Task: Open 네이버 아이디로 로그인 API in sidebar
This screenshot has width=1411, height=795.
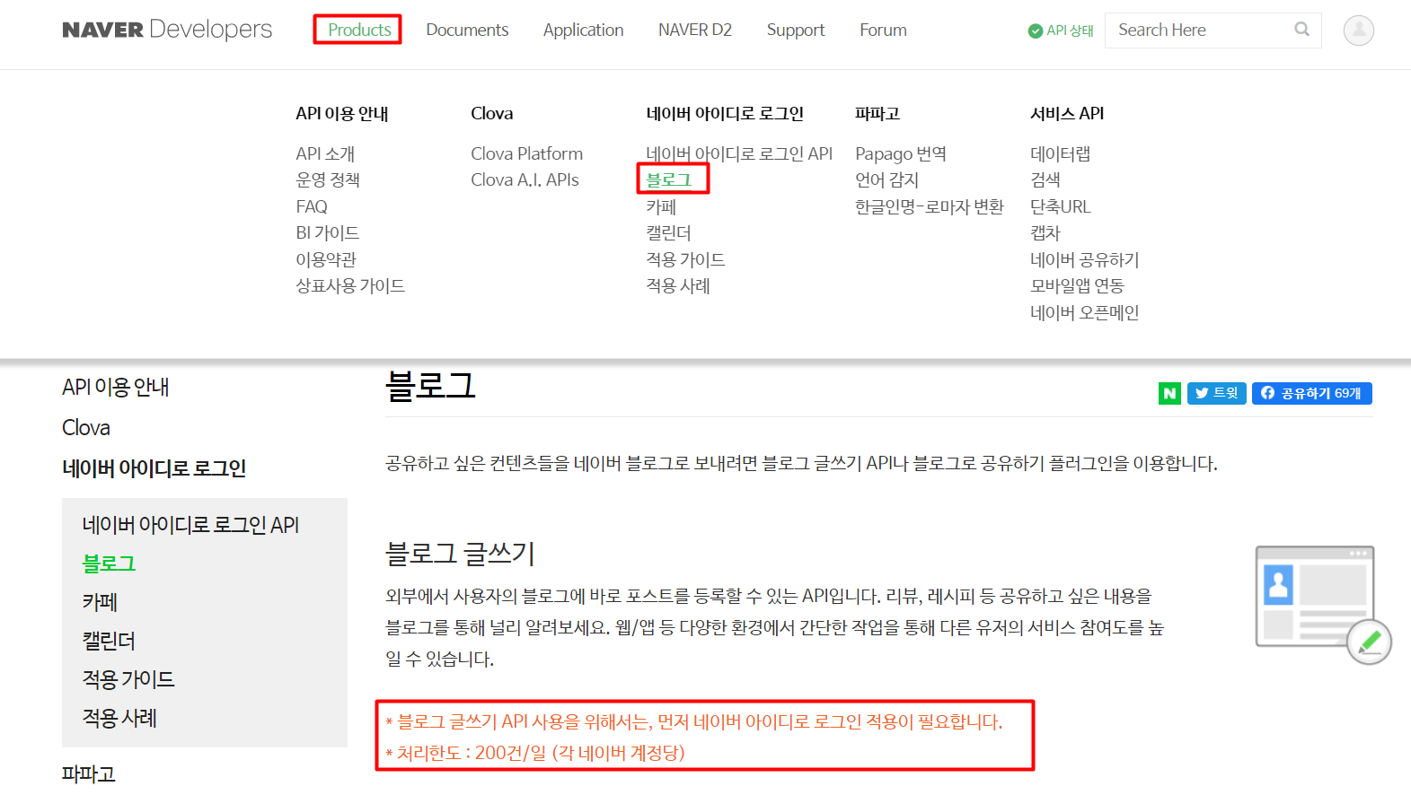Action: [x=190, y=525]
